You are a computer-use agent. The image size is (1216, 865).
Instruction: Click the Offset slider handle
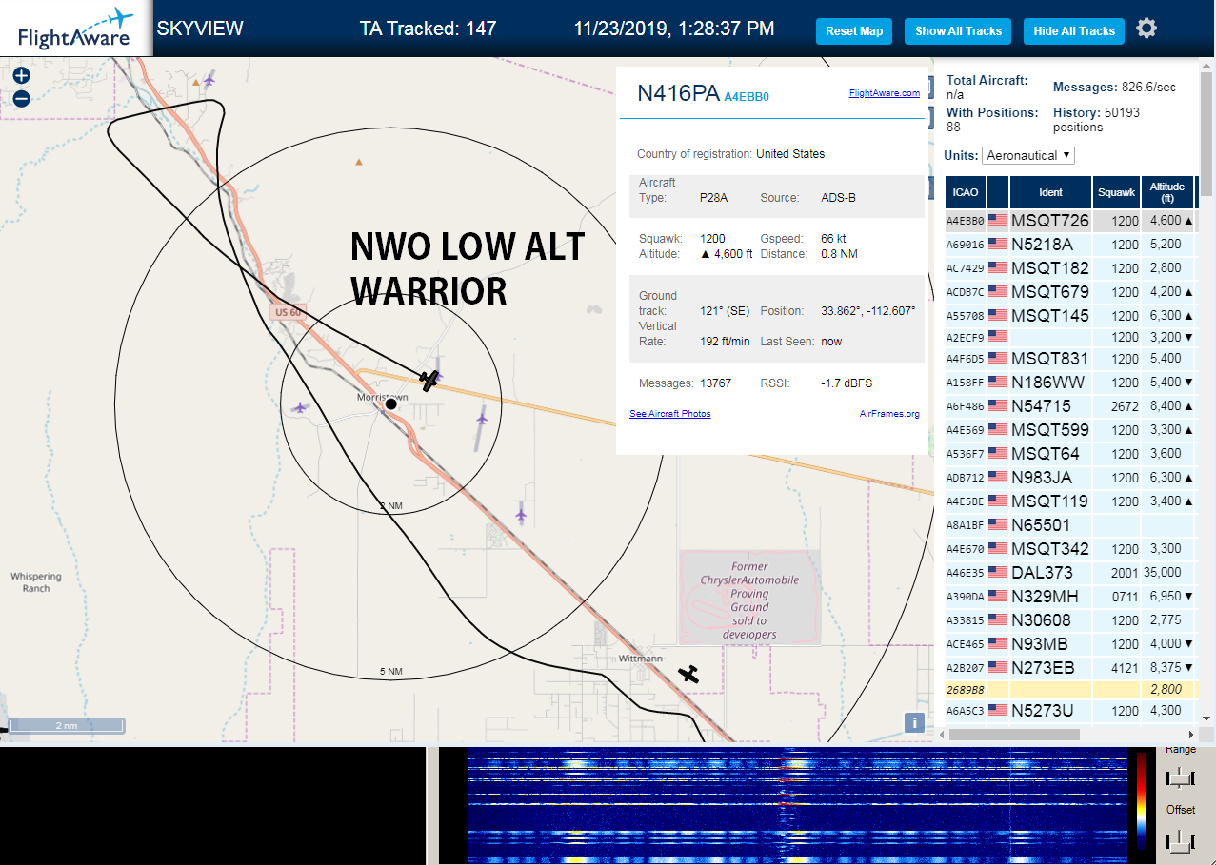pyautogui.click(x=1180, y=841)
